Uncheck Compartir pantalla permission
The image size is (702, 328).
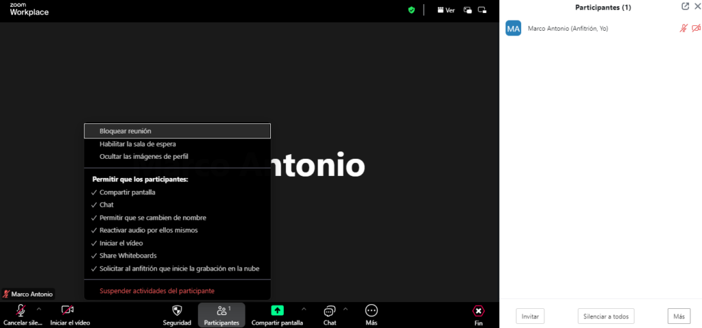tap(128, 192)
